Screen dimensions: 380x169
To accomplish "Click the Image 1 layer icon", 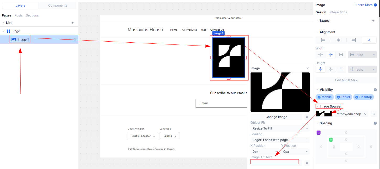I will coord(14,40).
